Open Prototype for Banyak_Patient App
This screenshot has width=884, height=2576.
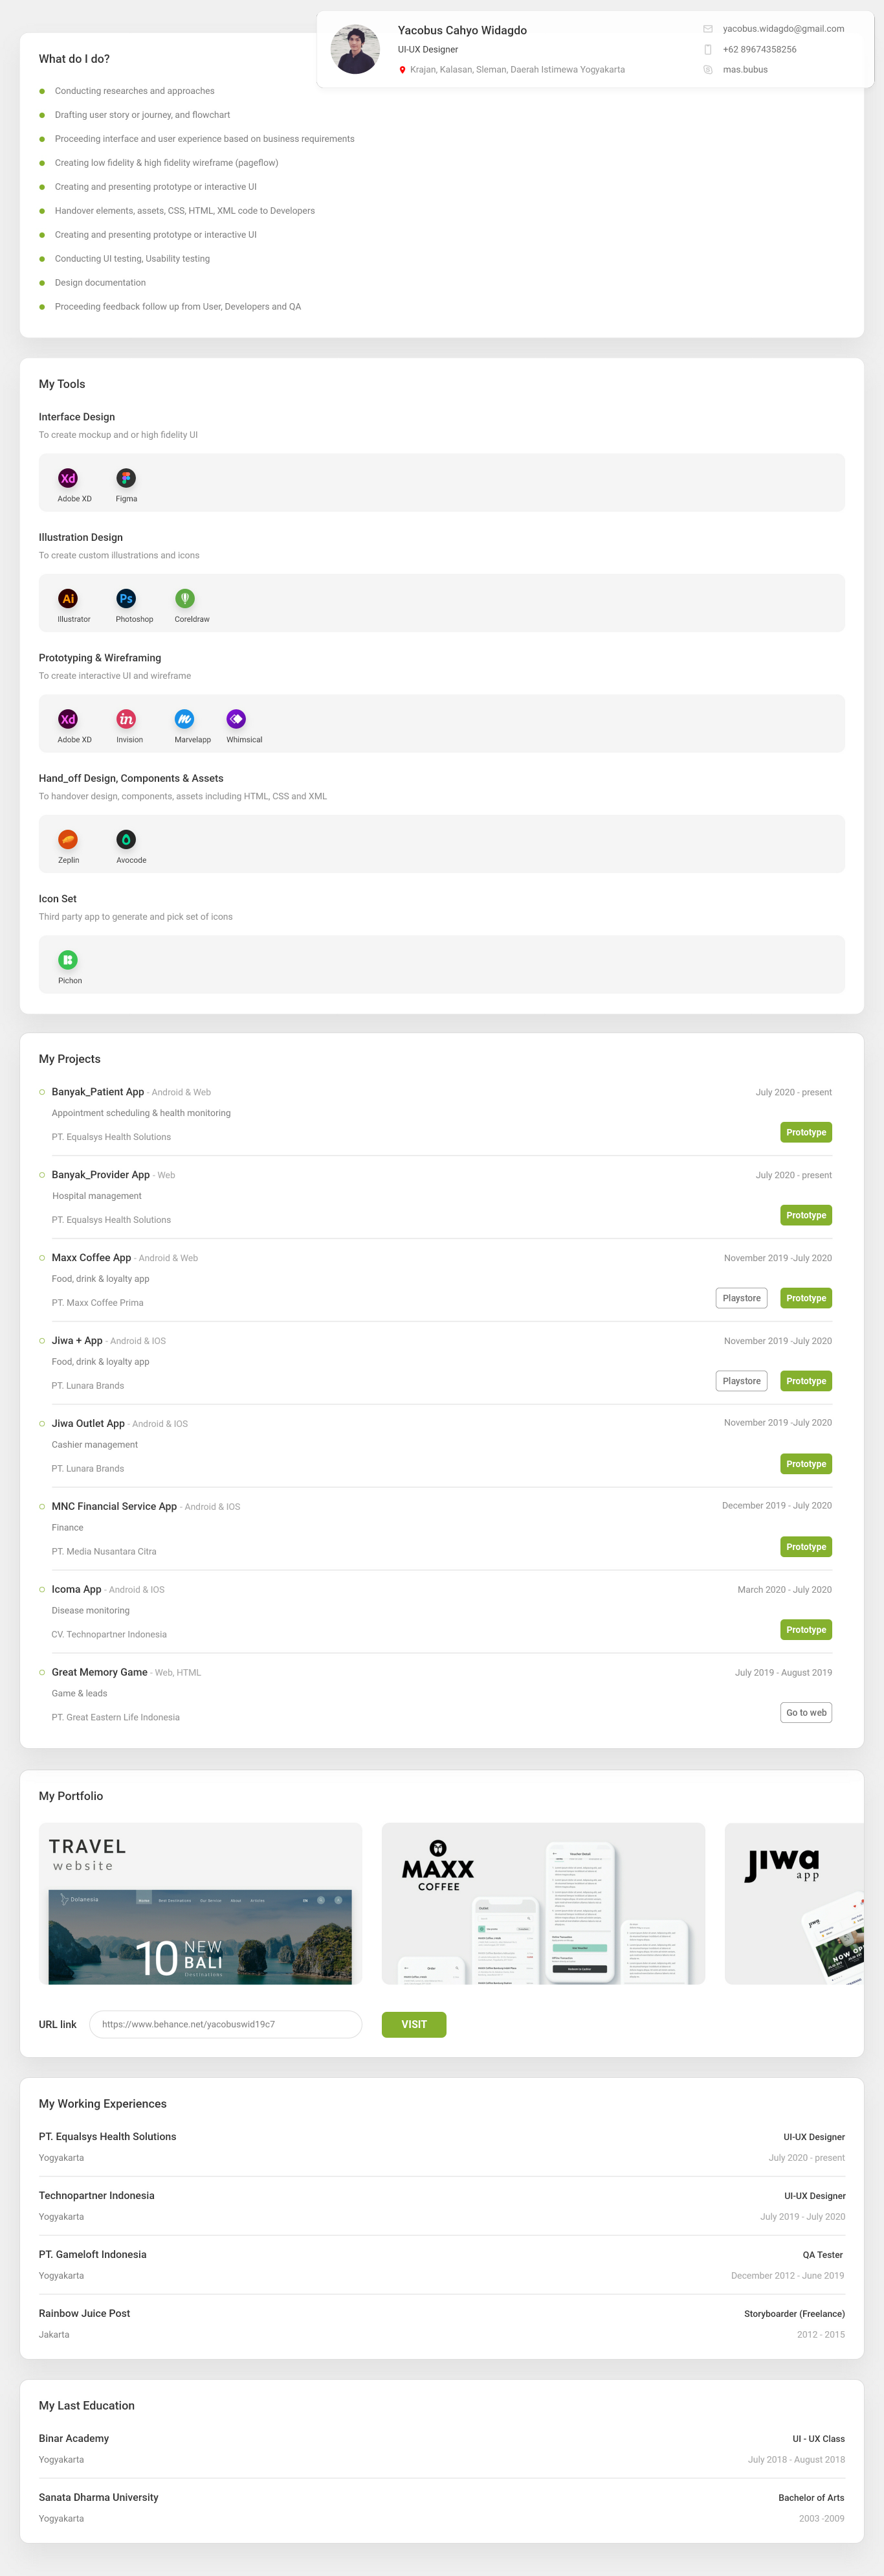(x=805, y=1132)
